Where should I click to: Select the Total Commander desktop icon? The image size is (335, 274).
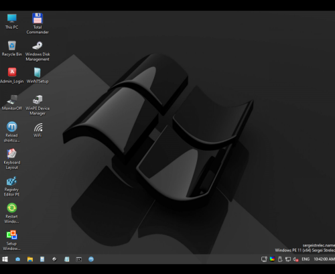[x=38, y=23]
